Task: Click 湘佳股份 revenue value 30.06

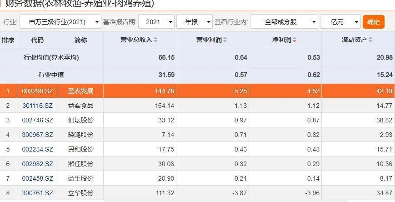Action: pos(166,164)
